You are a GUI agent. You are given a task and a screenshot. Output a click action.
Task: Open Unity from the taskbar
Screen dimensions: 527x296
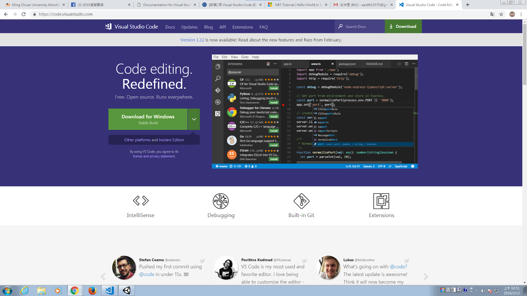point(126,290)
